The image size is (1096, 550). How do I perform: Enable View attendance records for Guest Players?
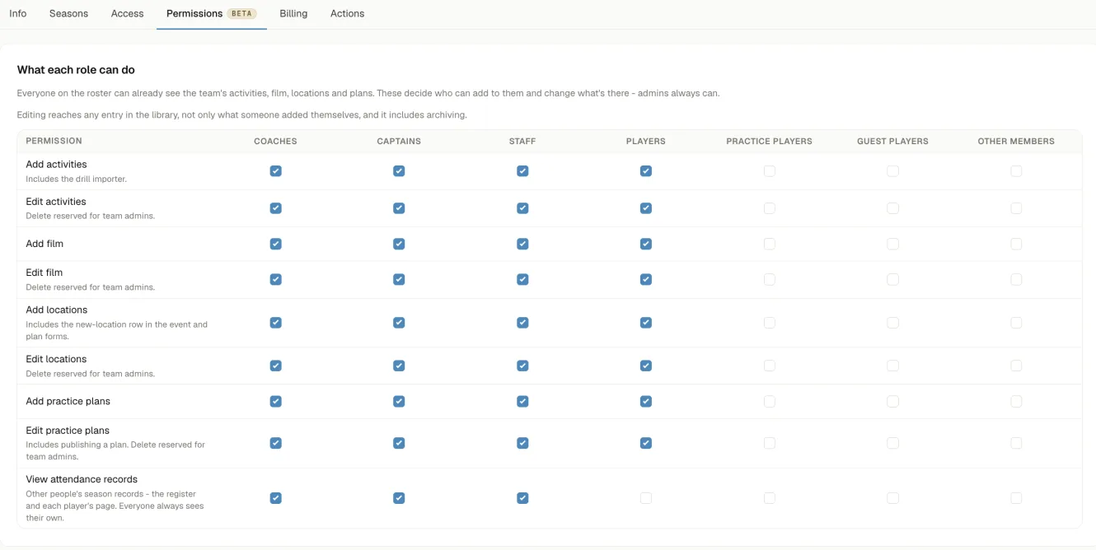[x=892, y=498]
